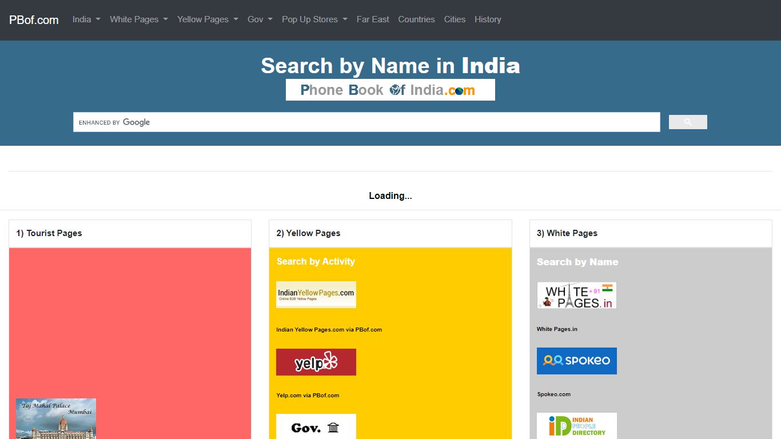Go to PBof.com home brand link

point(34,20)
